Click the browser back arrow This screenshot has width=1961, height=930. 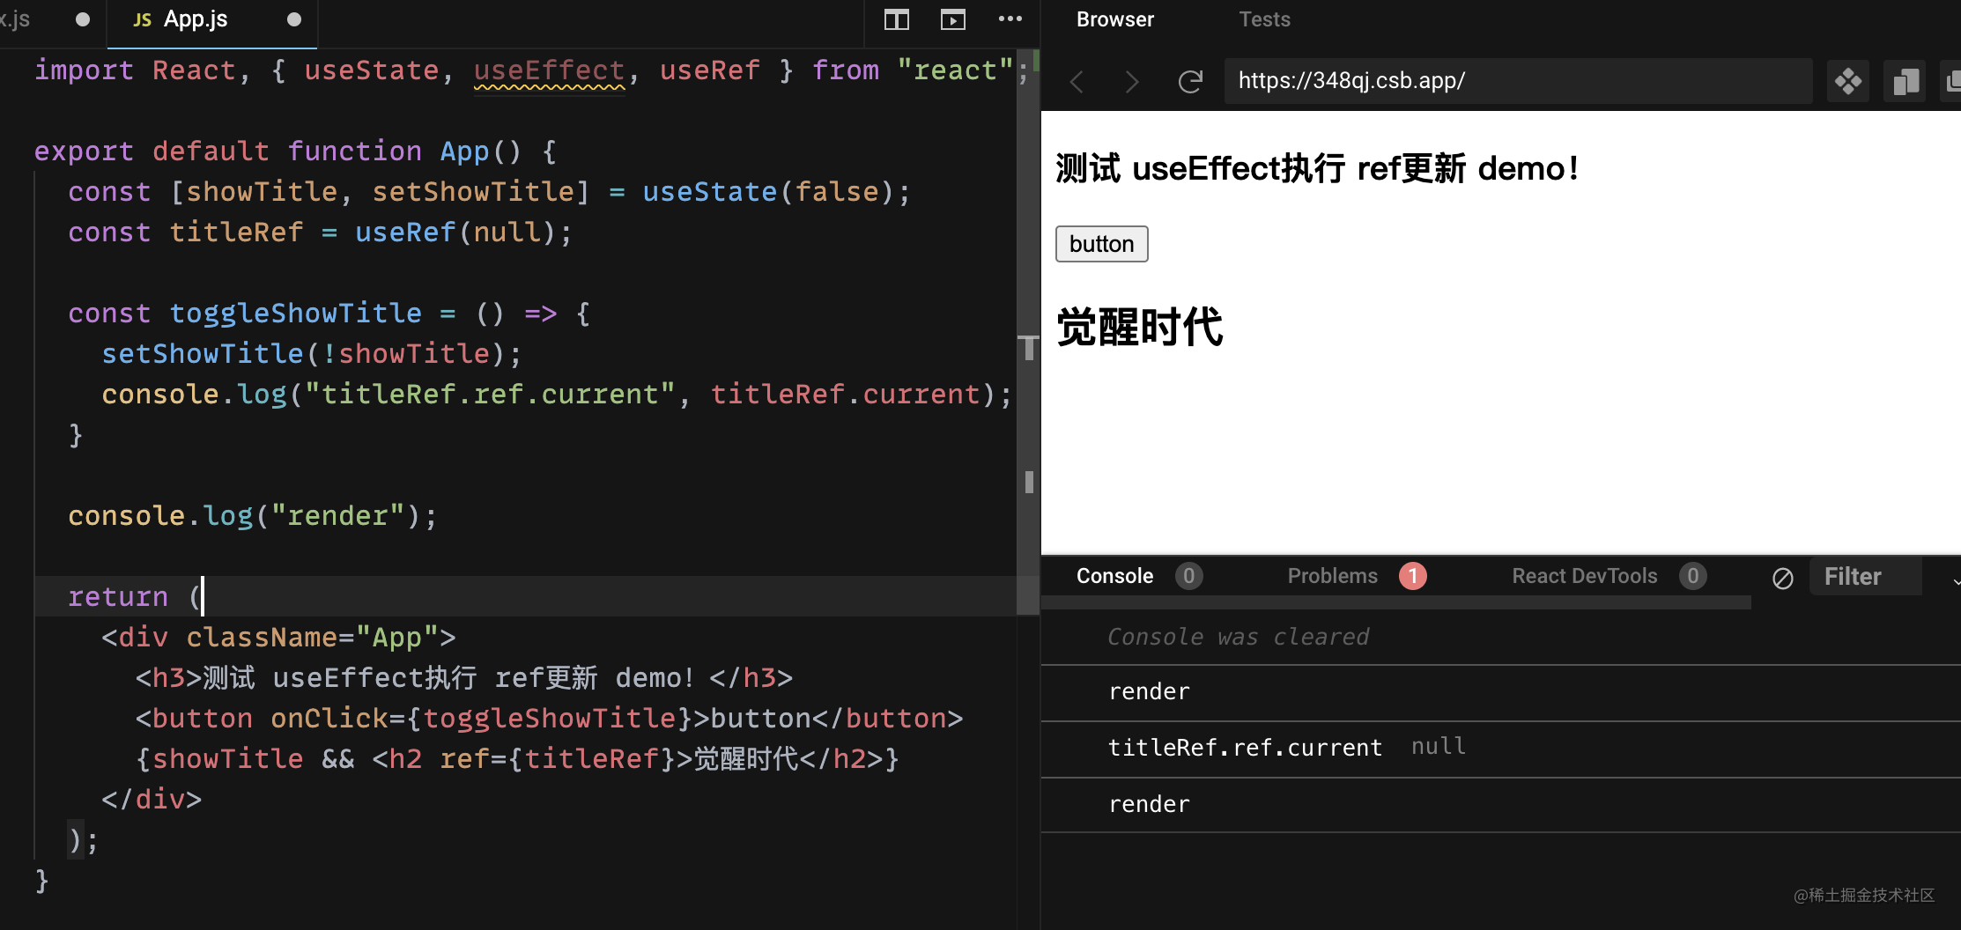pyautogui.click(x=1076, y=81)
